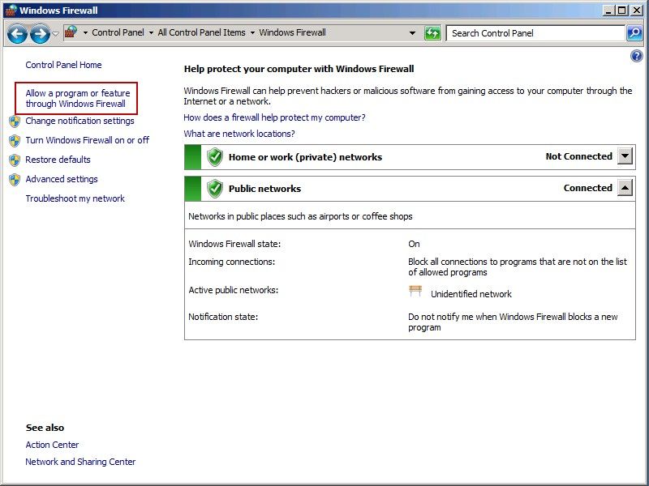
Task: Select Control Panel breadcrumb
Action: [118, 32]
